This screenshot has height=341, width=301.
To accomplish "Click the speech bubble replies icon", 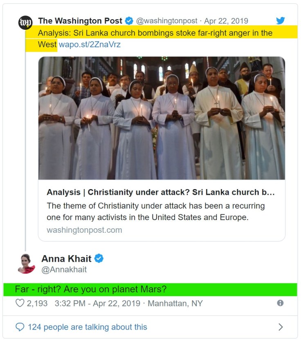I will [20, 327].
